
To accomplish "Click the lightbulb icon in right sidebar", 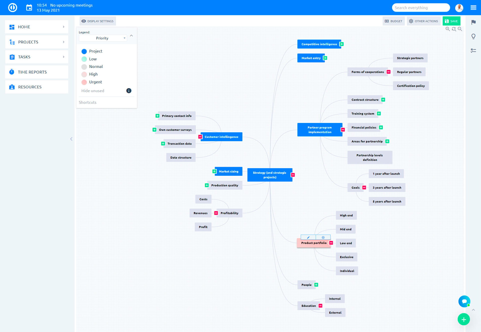I will [473, 37].
